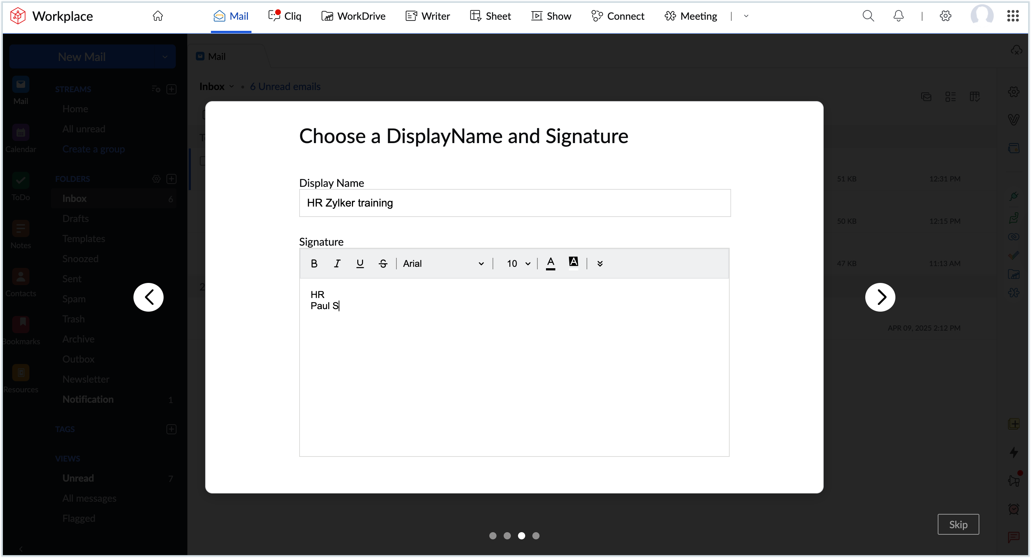Screen dimensions: 1031x558
Task: Apply strikethrough in the signature toolbar
Action: [x=383, y=263]
